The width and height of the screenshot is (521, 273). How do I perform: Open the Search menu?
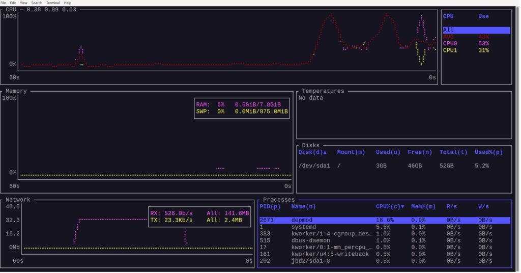37,3
